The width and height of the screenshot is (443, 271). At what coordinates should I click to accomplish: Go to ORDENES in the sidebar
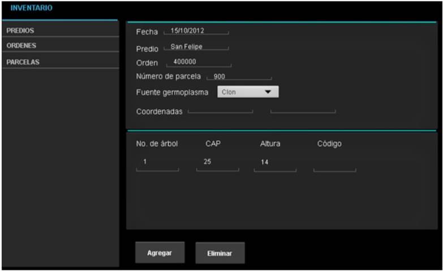pyautogui.click(x=21, y=45)
